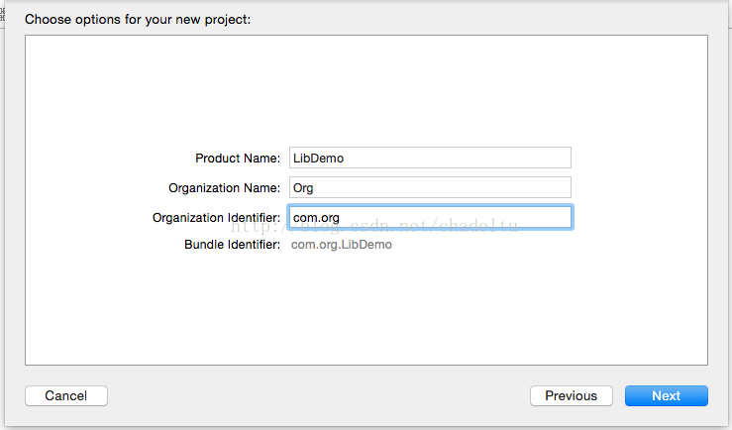Click the gray footer area between Cancel and Previous

318,395
